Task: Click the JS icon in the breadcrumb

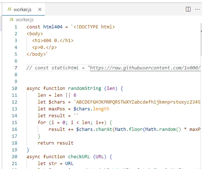Action: 11,19
